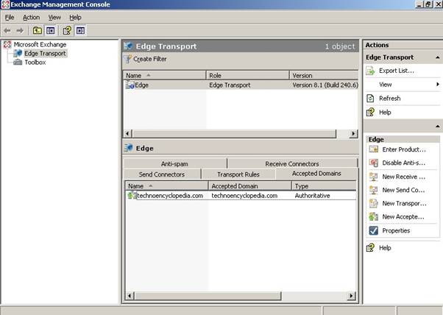The height and width of the screenshot is (315, 443).
Task: Click the Help toolbar icon
Action: [x=67, y=30]
